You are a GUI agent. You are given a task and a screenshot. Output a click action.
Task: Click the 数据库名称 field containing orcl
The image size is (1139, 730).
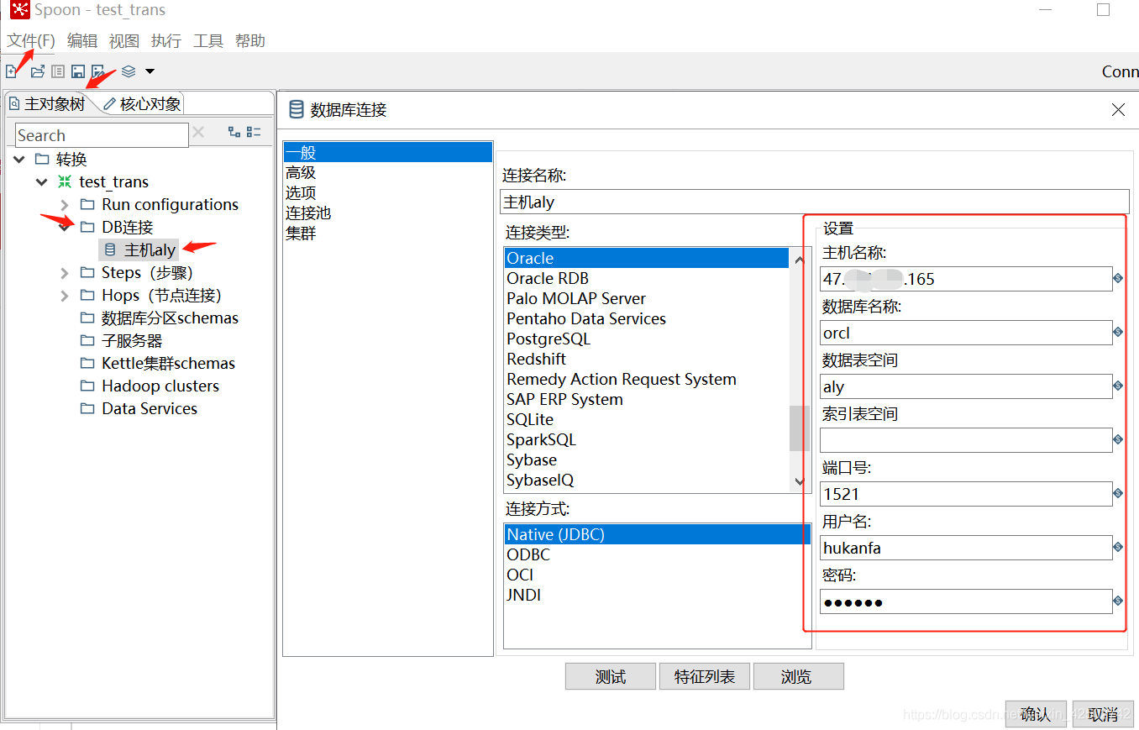[966, 333]
